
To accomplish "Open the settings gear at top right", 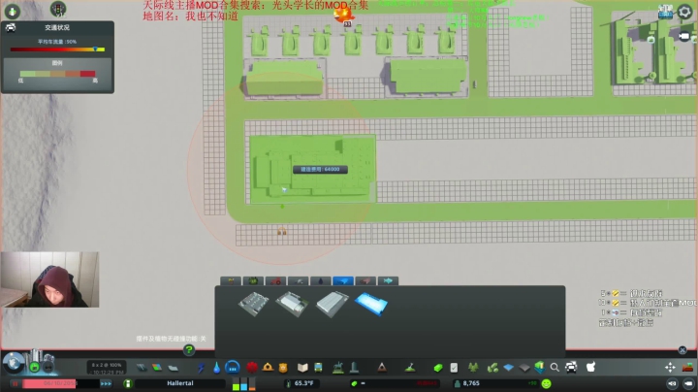I will tap(684, 12).
